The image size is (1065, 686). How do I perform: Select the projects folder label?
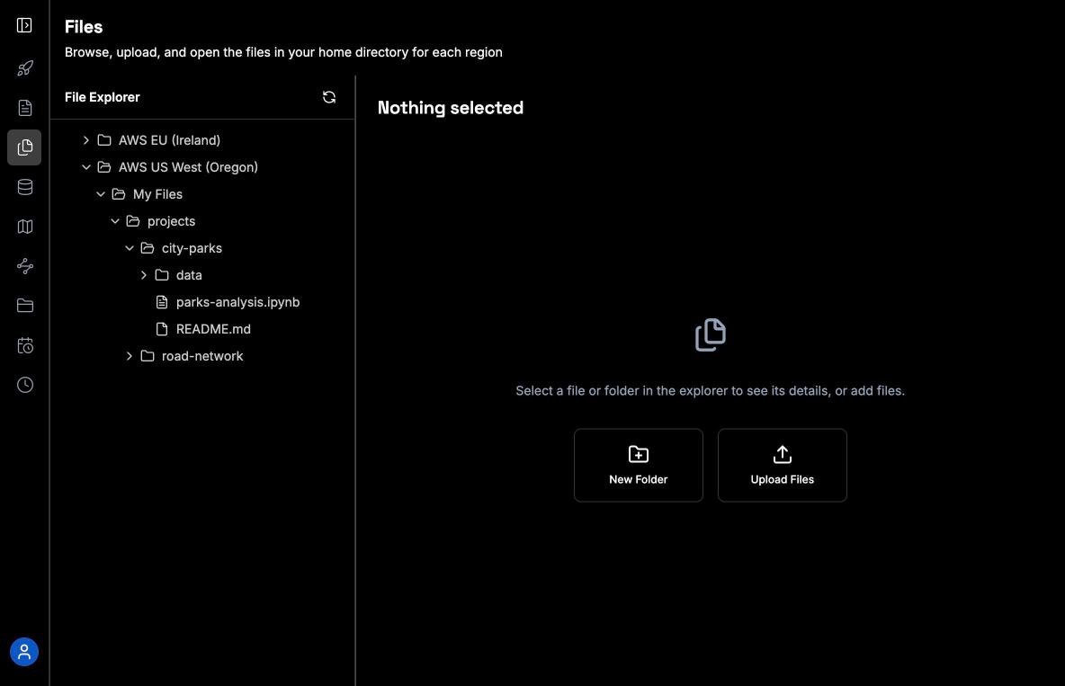pos(171,221)
